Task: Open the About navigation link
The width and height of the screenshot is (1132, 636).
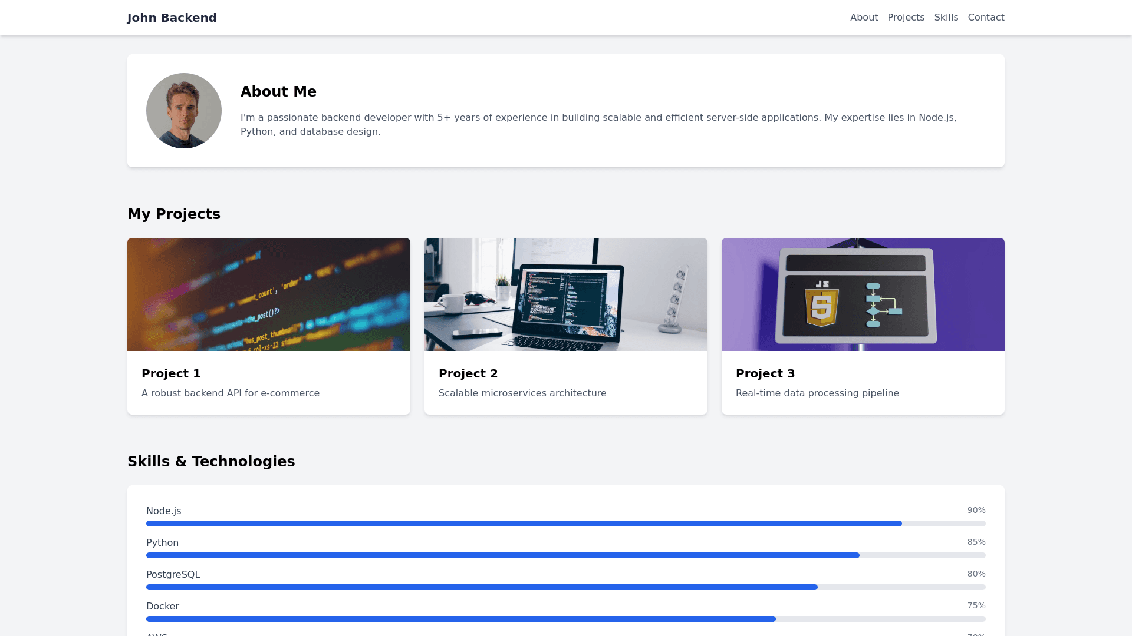Action: [x=864, y=18]
